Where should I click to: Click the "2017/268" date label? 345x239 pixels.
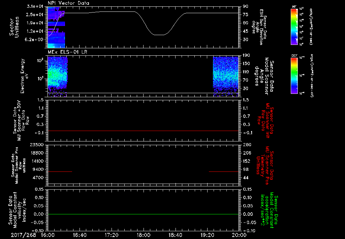pos(23,235)
